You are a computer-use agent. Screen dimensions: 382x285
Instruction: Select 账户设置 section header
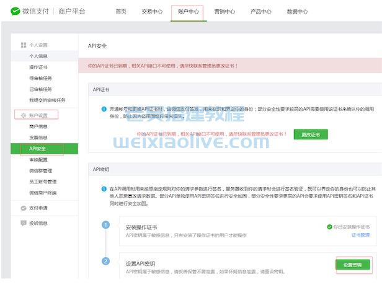point(38,115)
